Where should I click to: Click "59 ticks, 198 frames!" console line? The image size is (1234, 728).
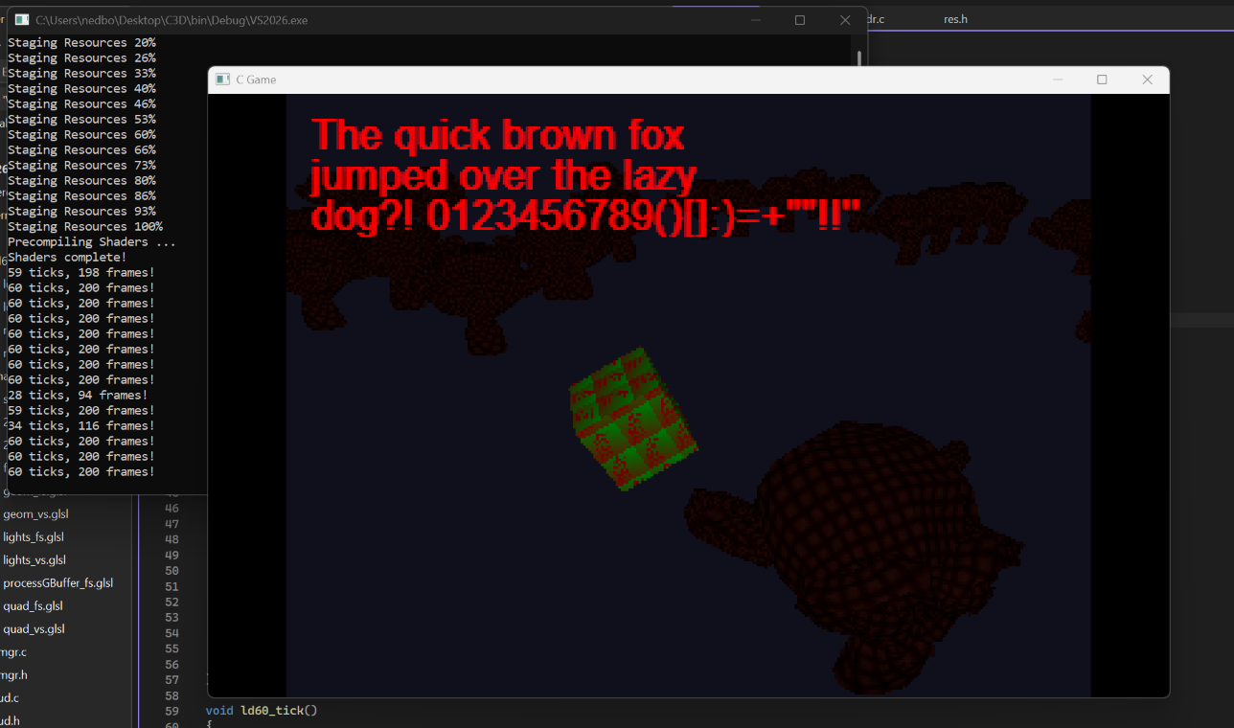coord(81,272)
